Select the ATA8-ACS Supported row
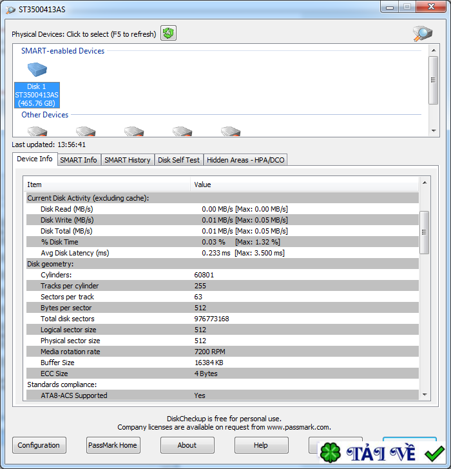 [x=222, y=395]
